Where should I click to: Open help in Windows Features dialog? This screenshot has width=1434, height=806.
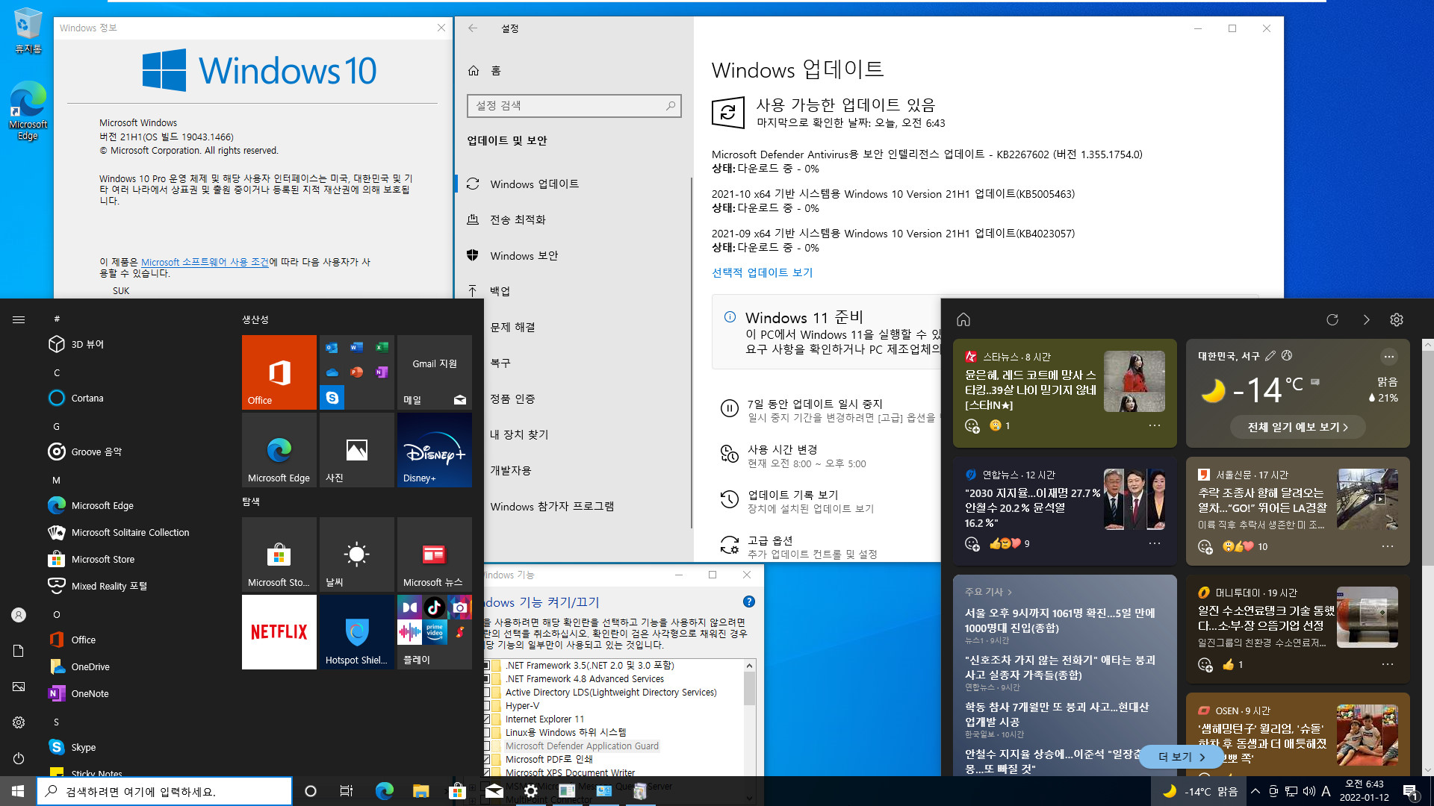[x=749, y=602]
